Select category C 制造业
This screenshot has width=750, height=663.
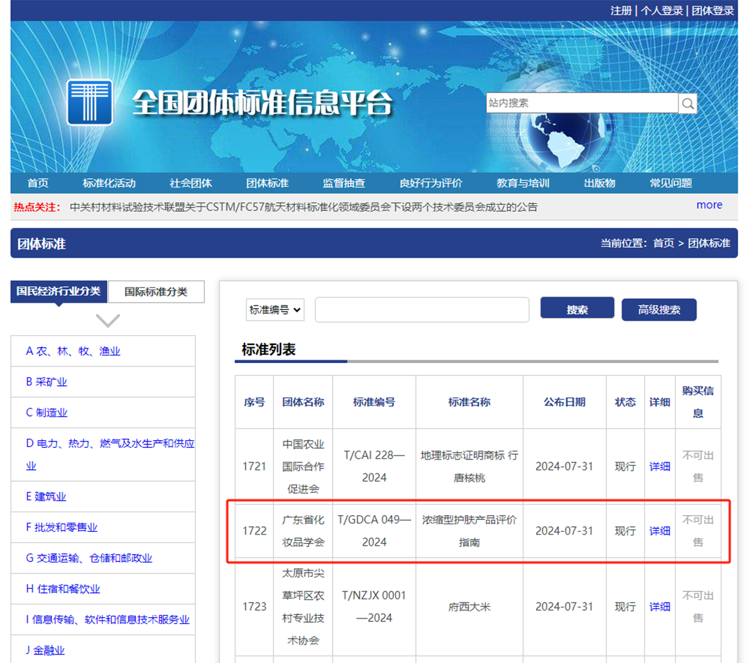coord(47,412)
